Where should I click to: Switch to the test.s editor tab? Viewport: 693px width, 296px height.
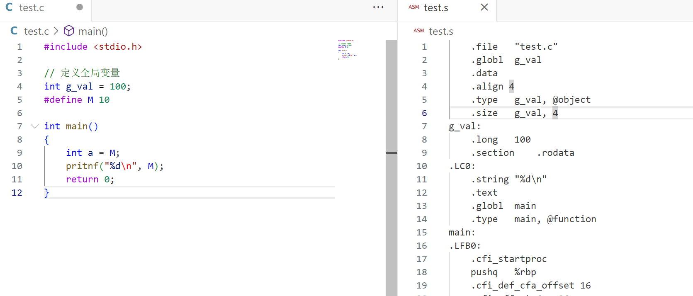click(x=435, y=8)
